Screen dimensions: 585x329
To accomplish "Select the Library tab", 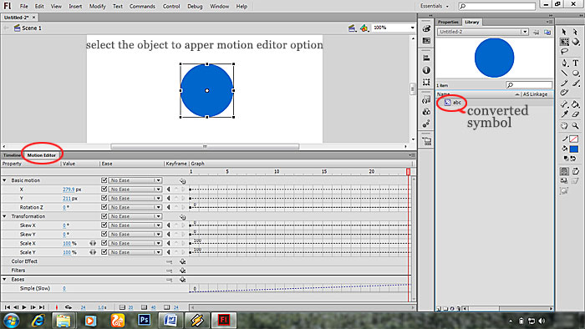I will point(471,22).
